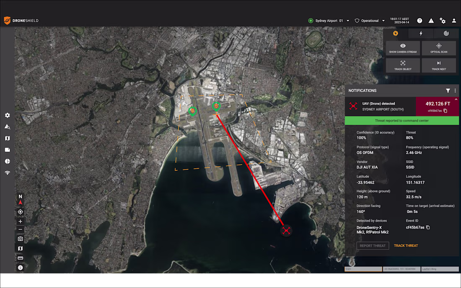
Task: Open the map icon in left sidebar
Action: 8,138
